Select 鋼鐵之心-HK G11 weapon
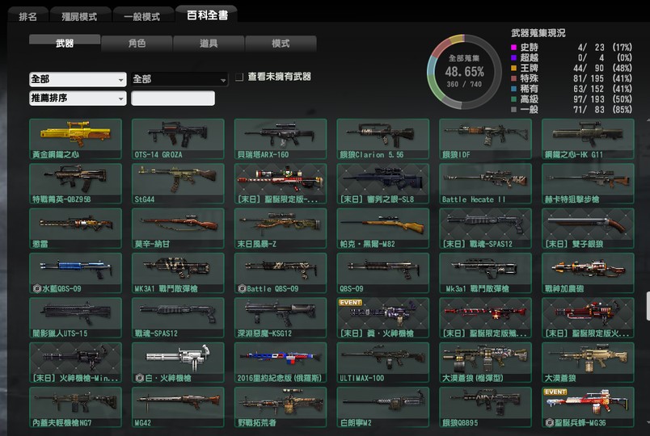The image size is (650, 436). tap(588, 139)
